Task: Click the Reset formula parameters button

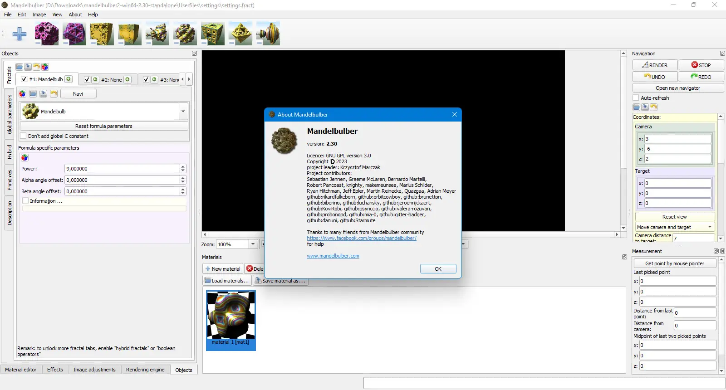Action: click(x=104, y=126)
